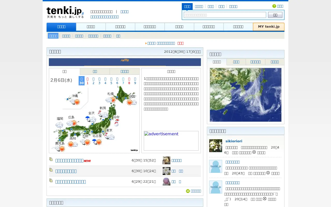The width and height of the screenshot is (331, 207).
Task: Click the tenki.jp default avatar beside the 20:43 post
Action: click(x=216, y=166)
